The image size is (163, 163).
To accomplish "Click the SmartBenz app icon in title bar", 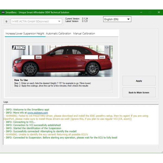I will pos(3,12).
